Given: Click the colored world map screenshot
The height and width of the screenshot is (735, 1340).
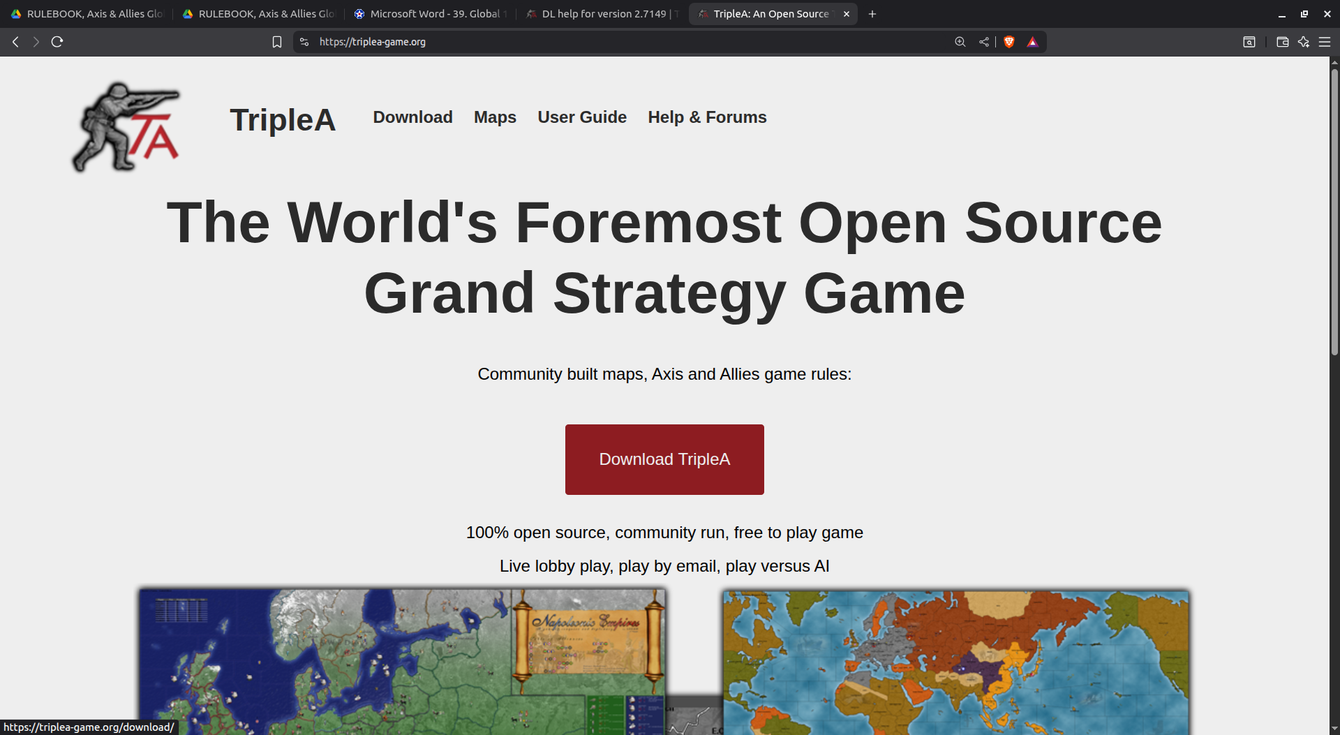Looking at the screenshot, I should (955, 663).
